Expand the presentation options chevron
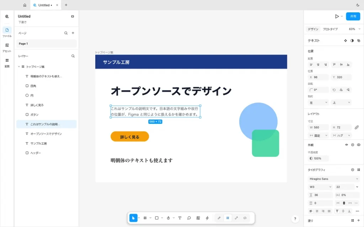364x227 pixels. 342,16
